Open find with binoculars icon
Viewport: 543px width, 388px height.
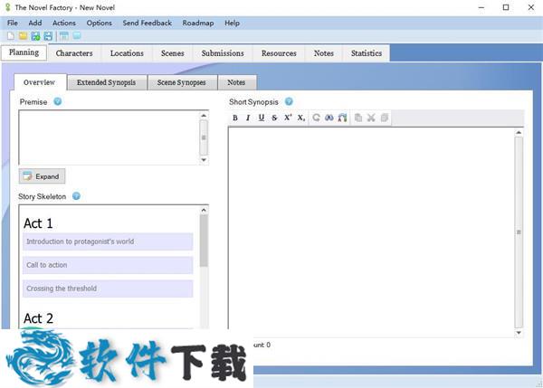tap(329, 118)
